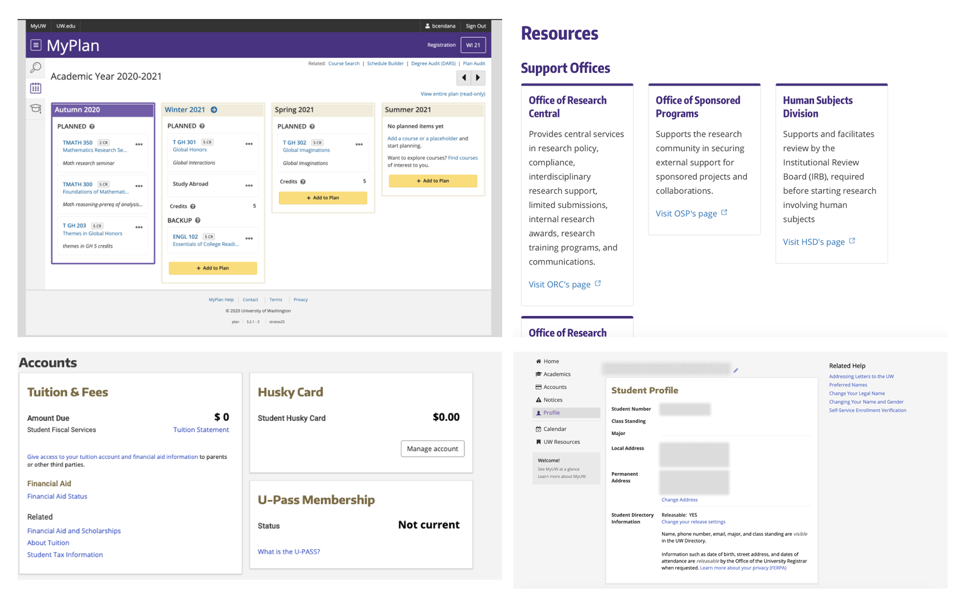This screenshot has width=973, height=610.
Task: Open TMATH 300 more options ellipsis
Action: 139,186
